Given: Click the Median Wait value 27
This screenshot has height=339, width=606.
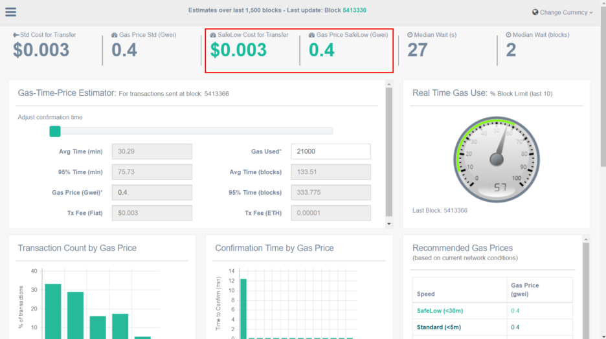Looking at the screenshot, I should 418,50.
